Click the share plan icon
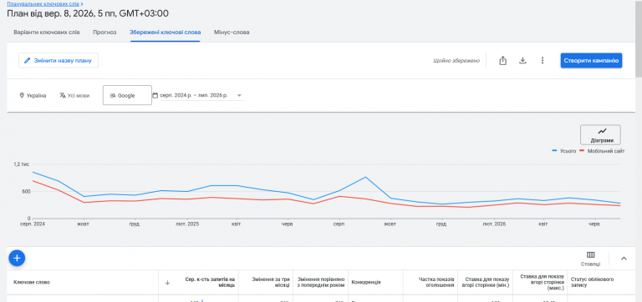Viewport: 642px width, 302px height. [x=502, y=60]
